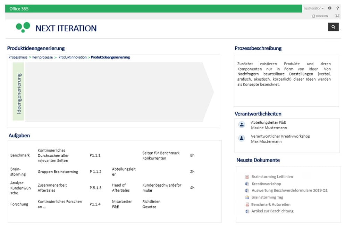Open Brainstorming Leitlinien document
This screenshot has width=345, height=228.
[272, 177]
